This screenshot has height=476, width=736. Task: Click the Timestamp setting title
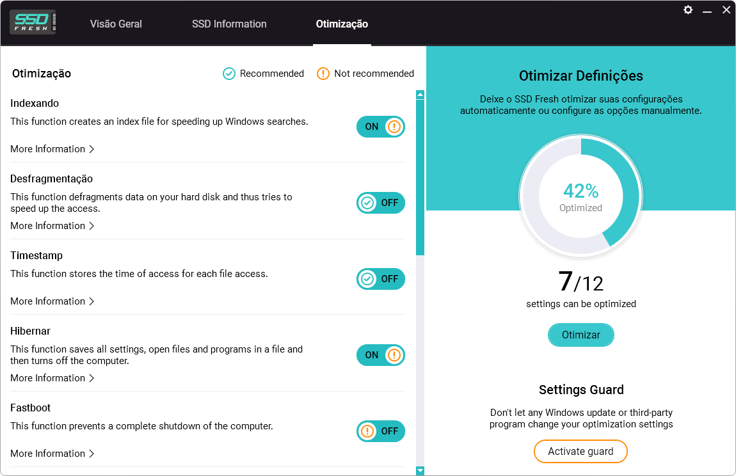pos(36,255)
